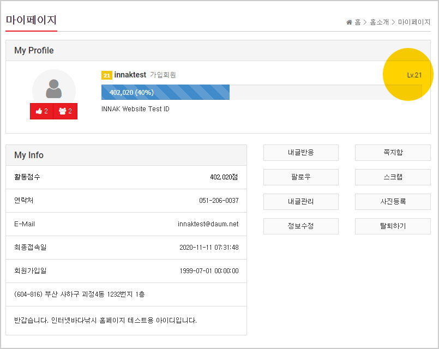This screenshot has width=439, height=349.
Task: Click the 사진등록 photo upload button
Action: tap(393, 202)
